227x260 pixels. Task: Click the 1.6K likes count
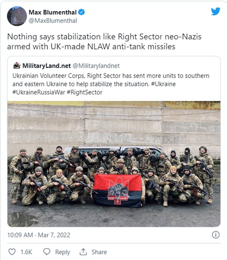click(26, 252)
